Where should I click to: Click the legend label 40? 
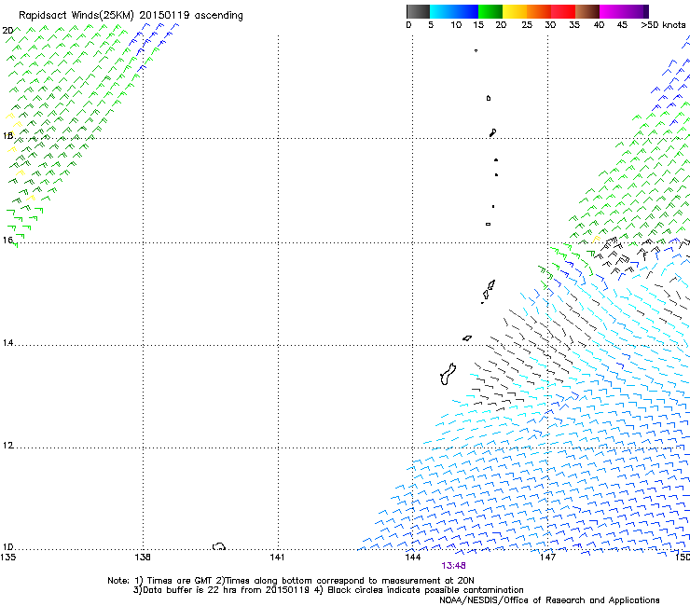point(599,25)
